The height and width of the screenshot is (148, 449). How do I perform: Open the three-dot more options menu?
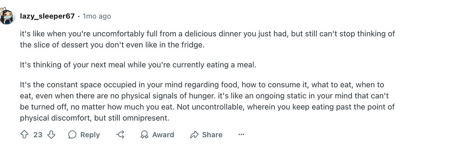241,135
